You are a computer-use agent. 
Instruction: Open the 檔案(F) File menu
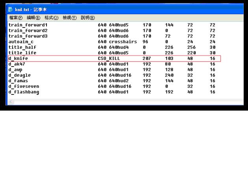16,18
